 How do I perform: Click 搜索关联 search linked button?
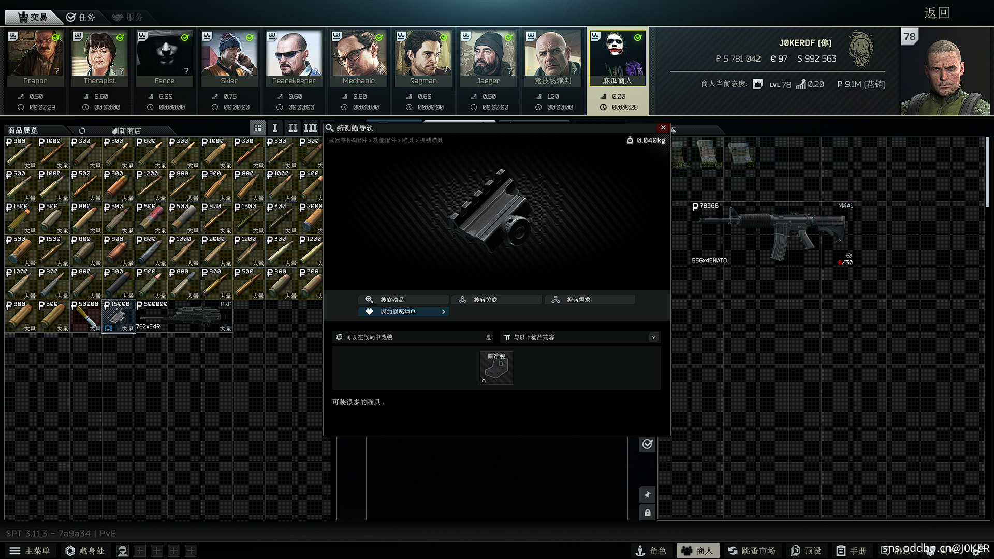tap(496, 300)
